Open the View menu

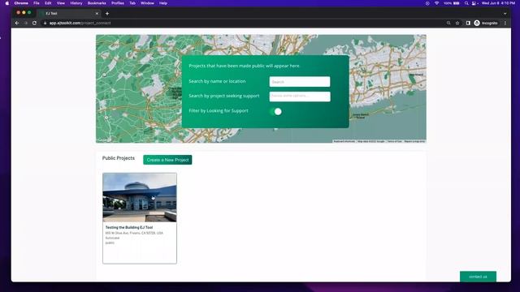tap(61, 3)
